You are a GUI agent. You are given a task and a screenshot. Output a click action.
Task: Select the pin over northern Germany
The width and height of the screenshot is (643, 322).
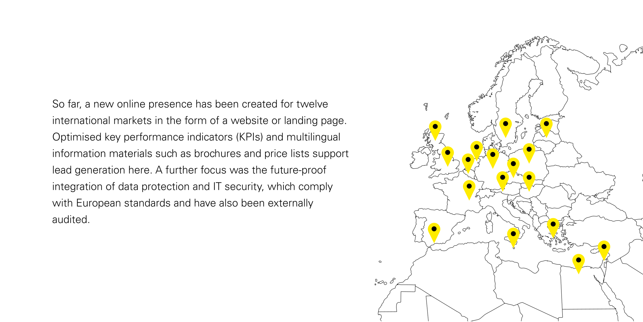[x=493, y=158]
